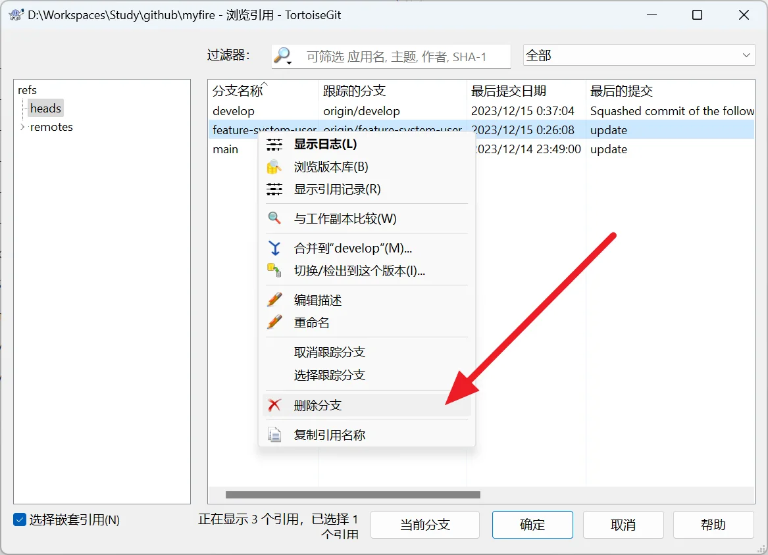Screen dimensions: 768x555
Task: Click the merge icon beside 合并到"develop"
Action: click(x=274, y=249)
